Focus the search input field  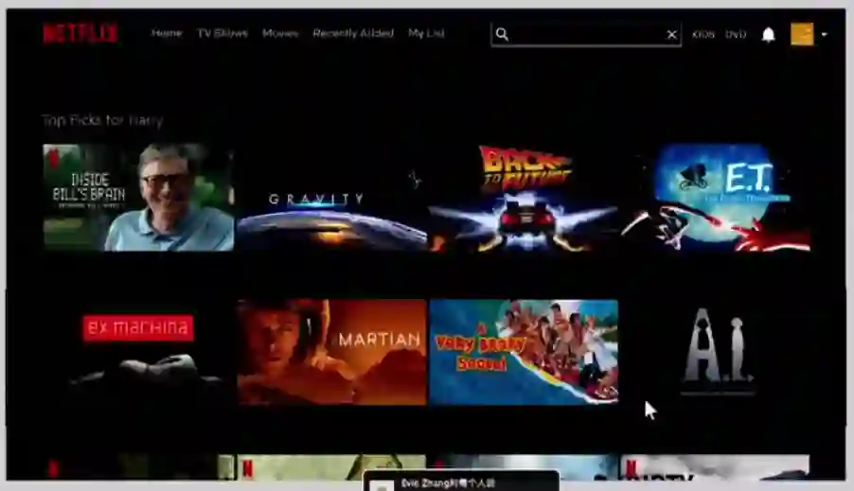[586, 35]
